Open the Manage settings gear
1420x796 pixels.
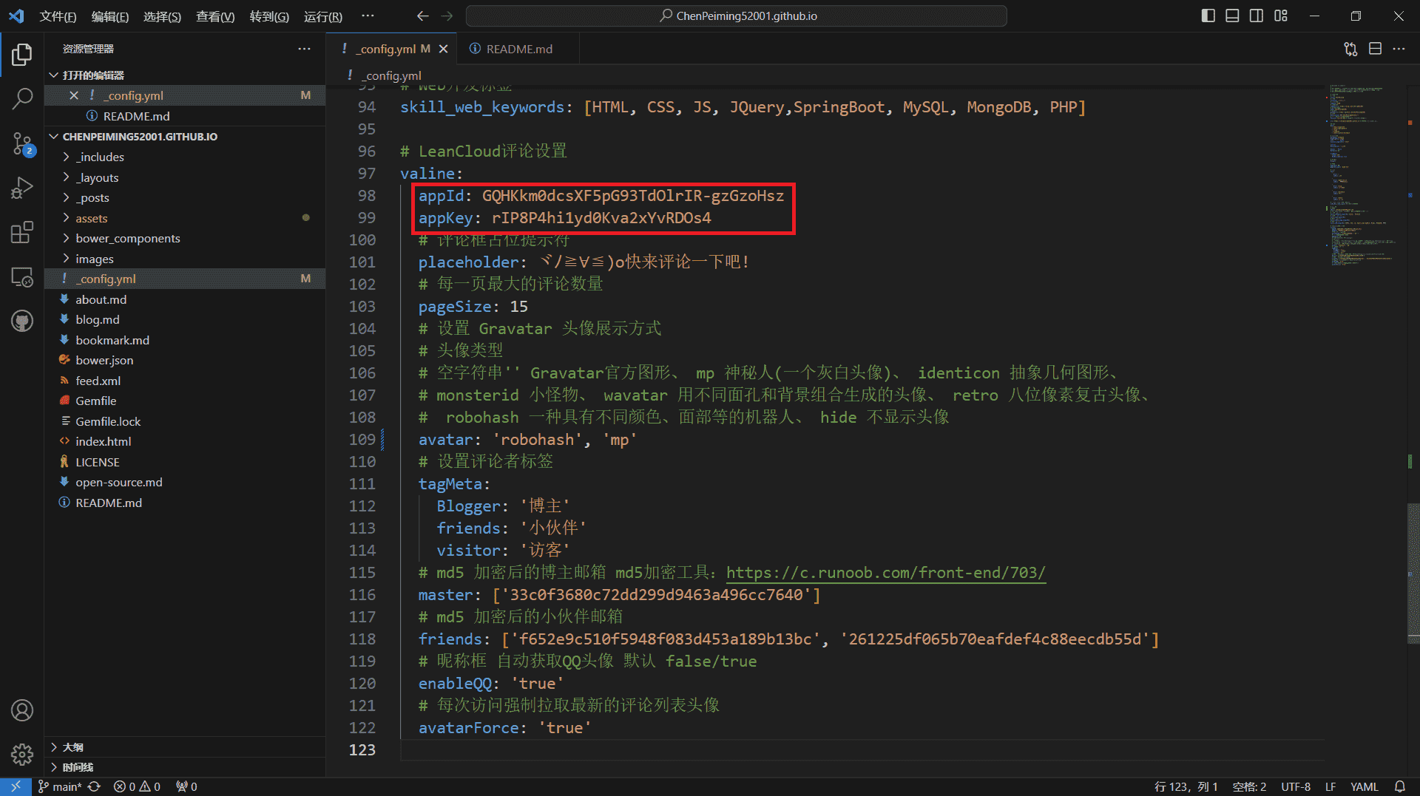22,754
